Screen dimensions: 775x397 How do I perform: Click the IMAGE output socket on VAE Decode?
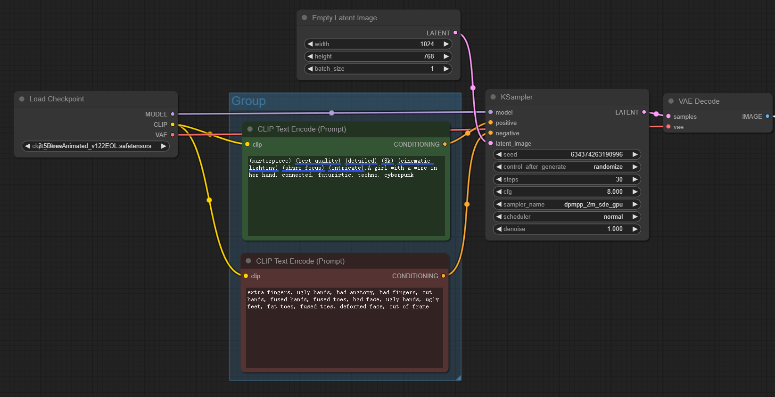coord(767,116)
